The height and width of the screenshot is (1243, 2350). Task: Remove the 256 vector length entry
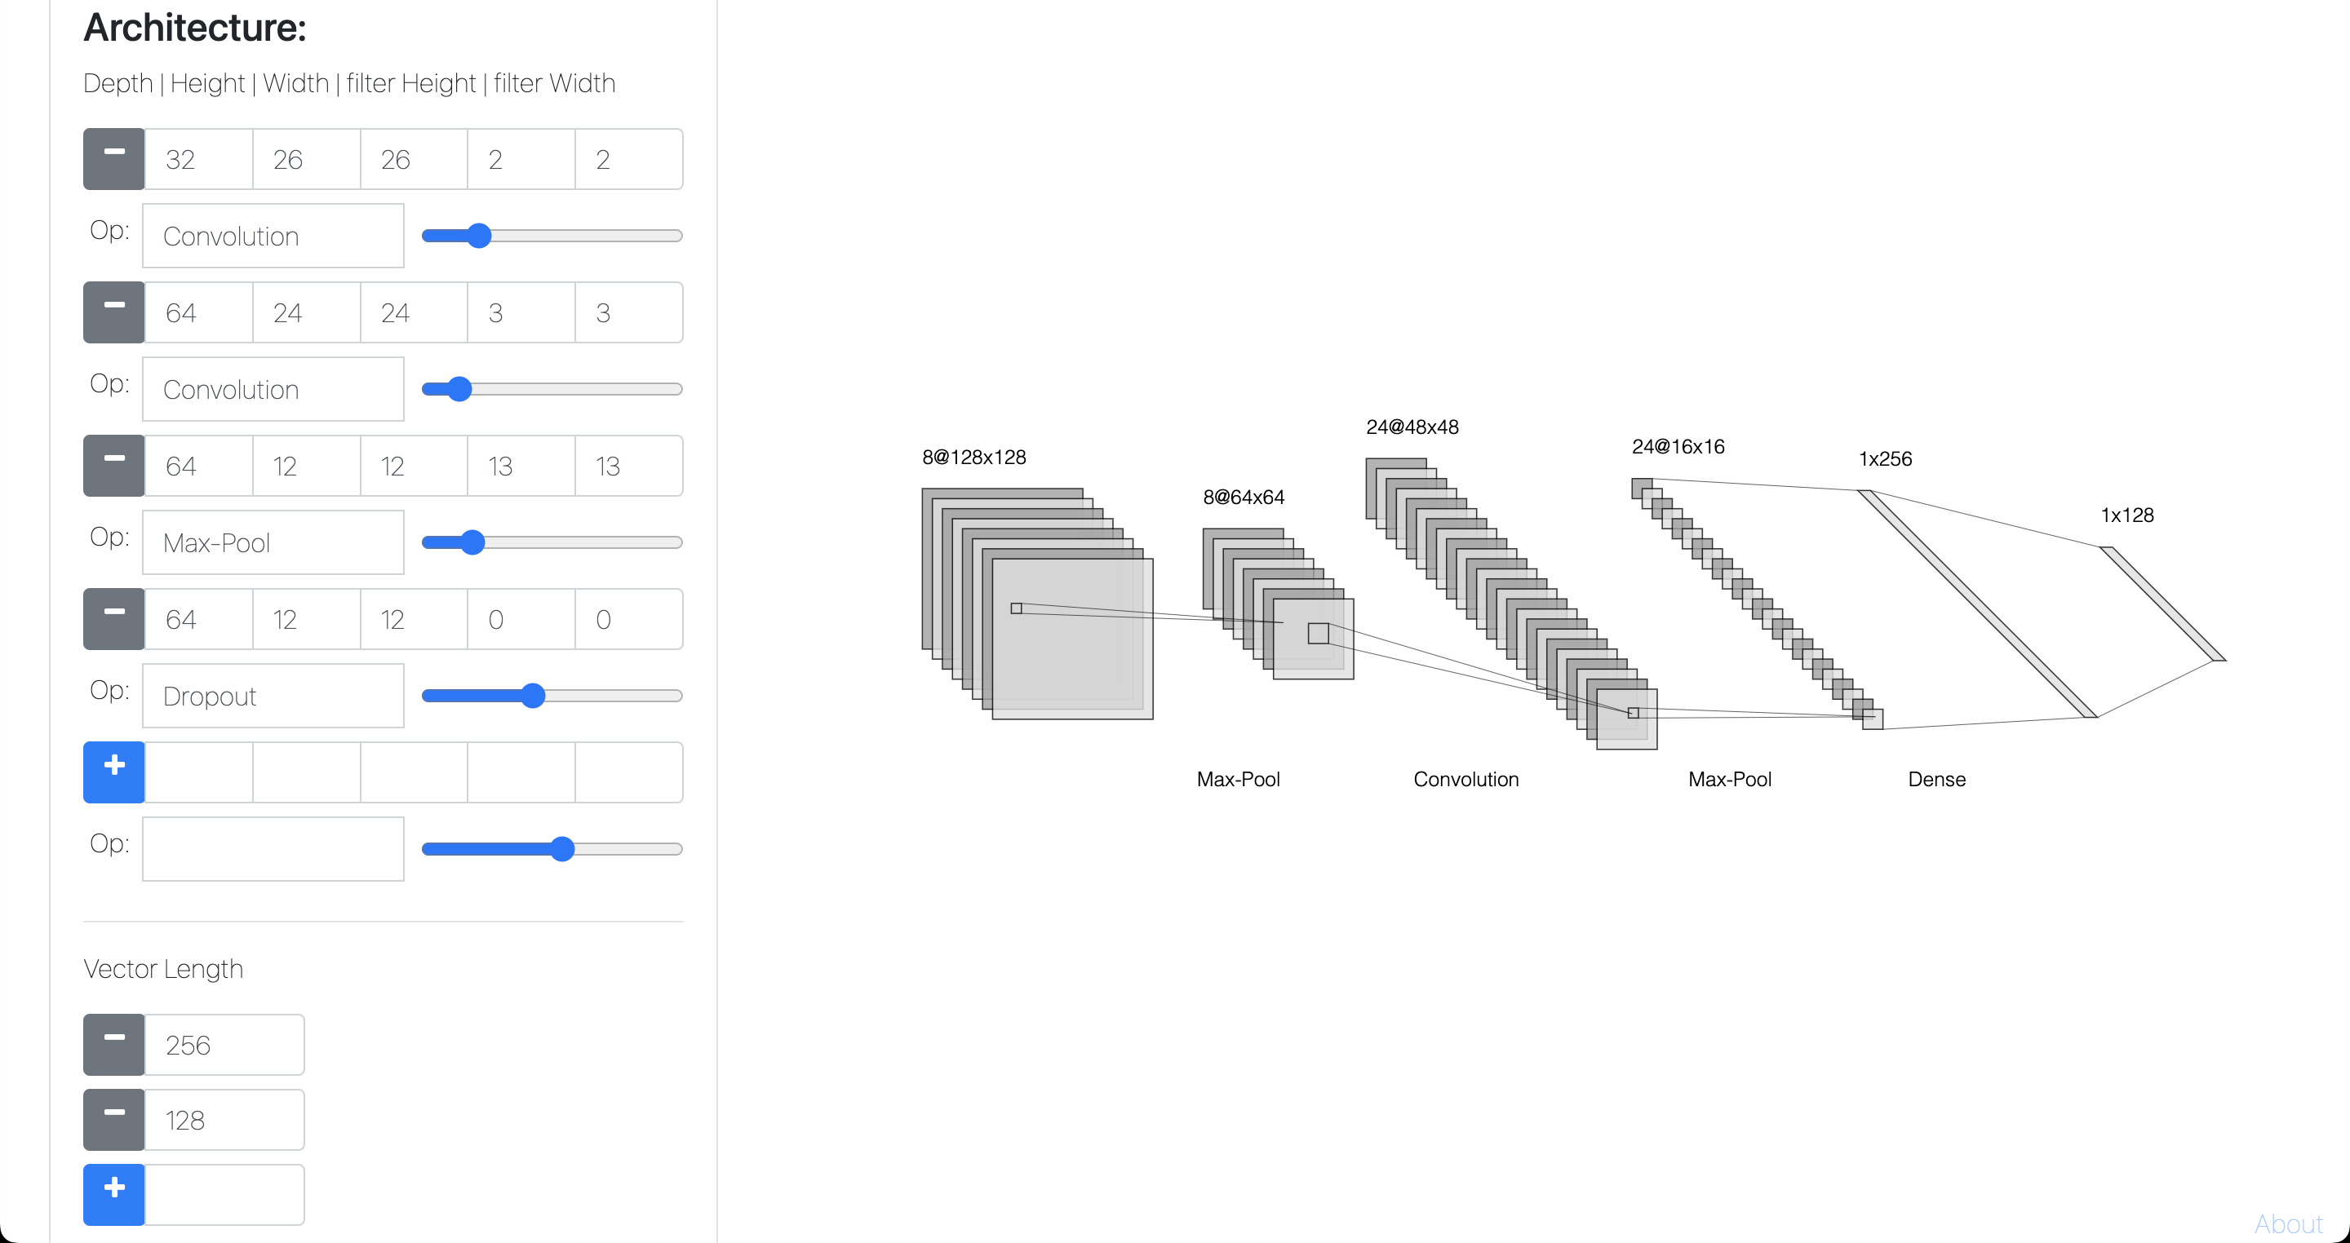113,1044
